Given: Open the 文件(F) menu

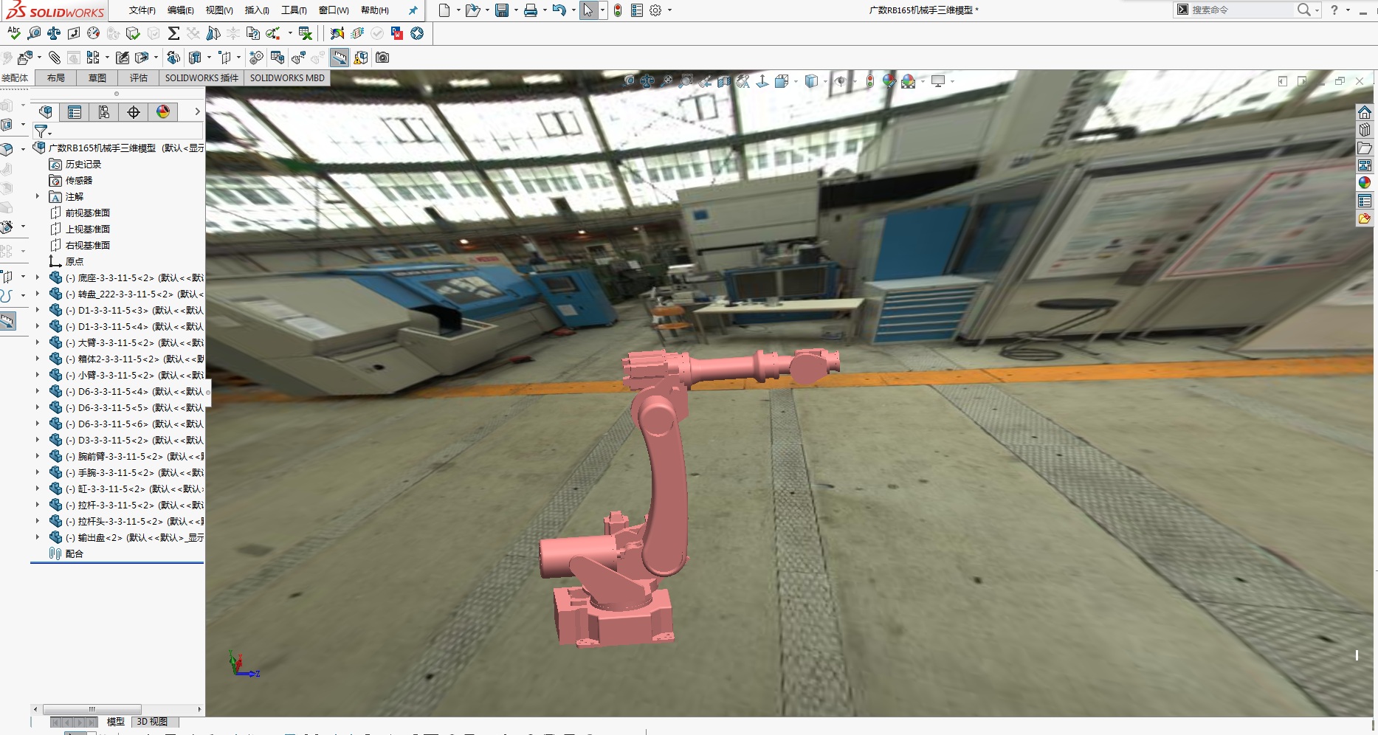Looking at the screenshot, I should pyautogui.click(x=142, y=10).
